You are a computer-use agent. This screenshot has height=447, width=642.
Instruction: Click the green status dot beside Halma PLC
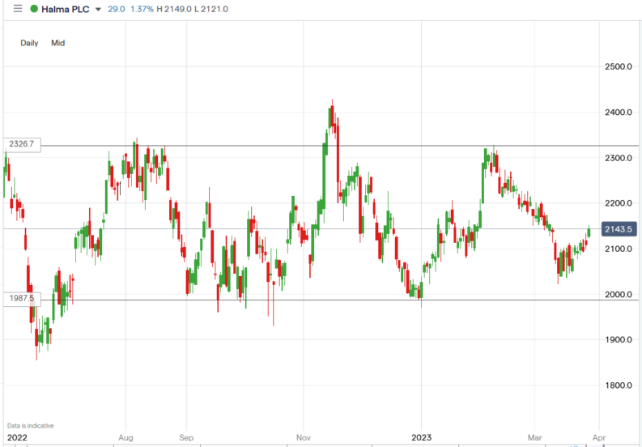pos(34,9)
